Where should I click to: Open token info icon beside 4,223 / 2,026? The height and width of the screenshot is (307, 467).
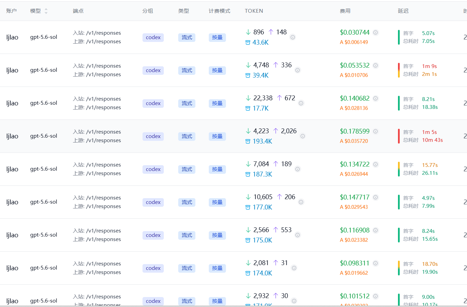coord(303,136)
